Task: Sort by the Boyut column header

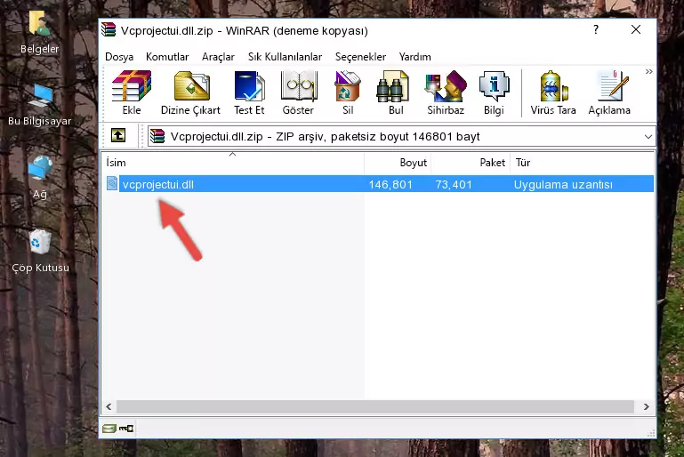Action: tap(398, 163)
